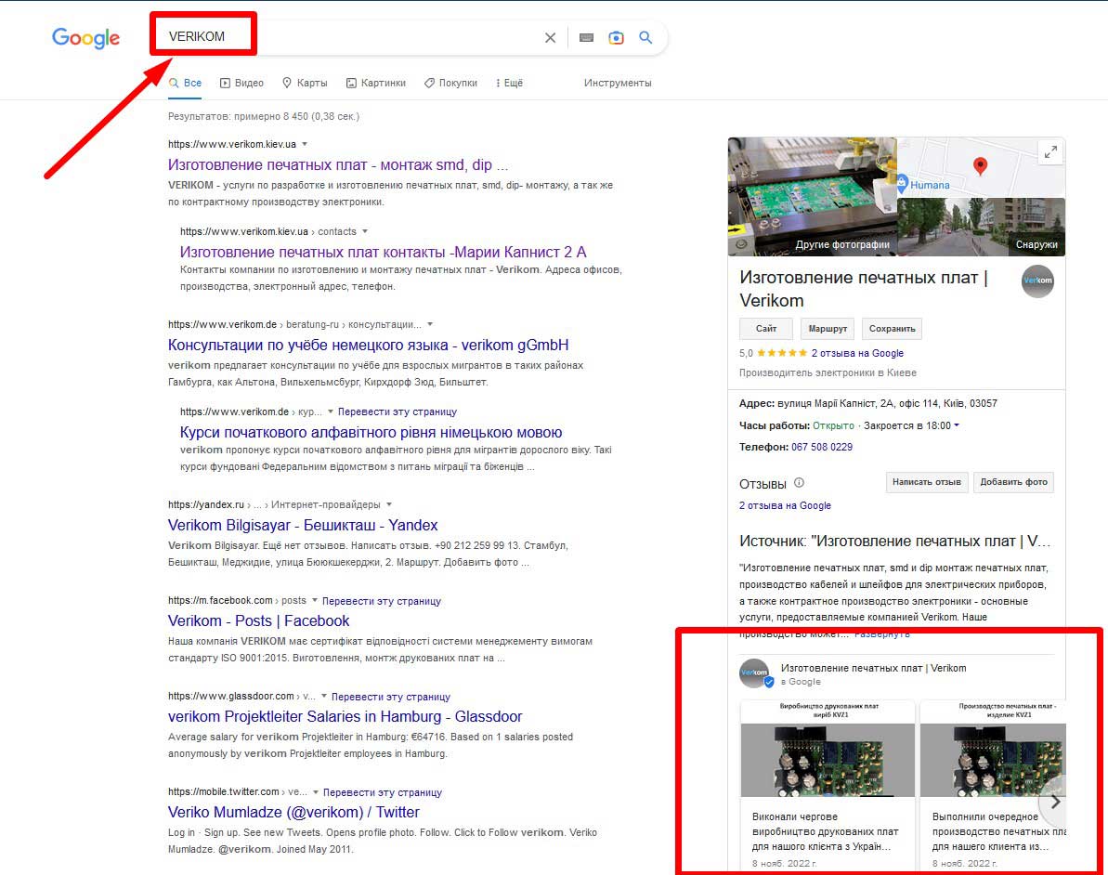Start a search by image with the camera icon

(616, 37)
